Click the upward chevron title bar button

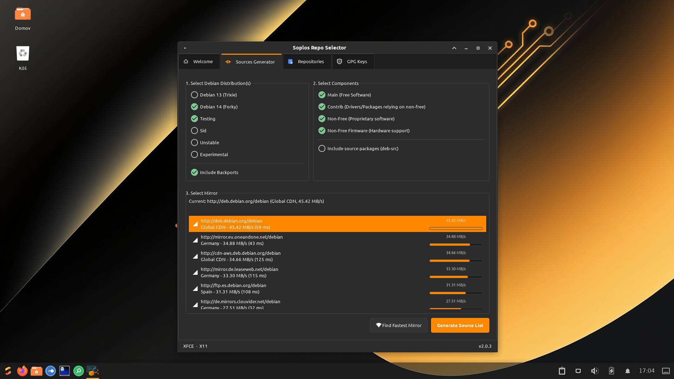(x=454, y=48)
